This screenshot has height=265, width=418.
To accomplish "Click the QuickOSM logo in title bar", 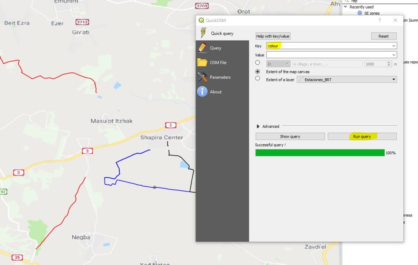I will tap(201, 20).
